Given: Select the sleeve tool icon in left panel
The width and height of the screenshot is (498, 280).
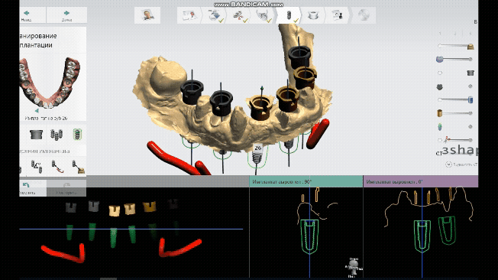Looking at the screenshot, I should point(36,135).
